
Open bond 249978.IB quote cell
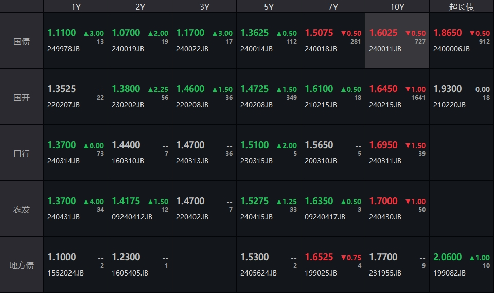coord(76,41)
